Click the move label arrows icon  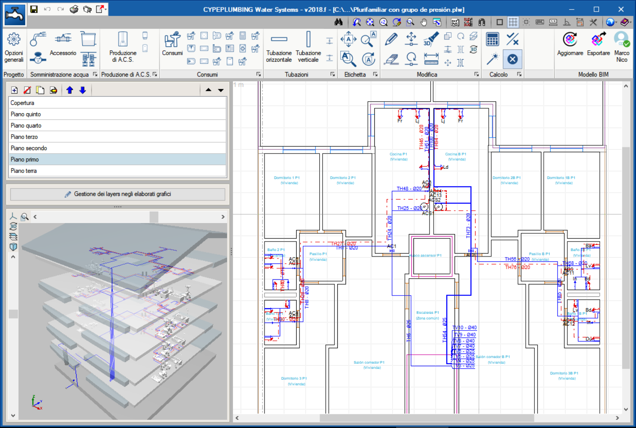coord(348,39)
